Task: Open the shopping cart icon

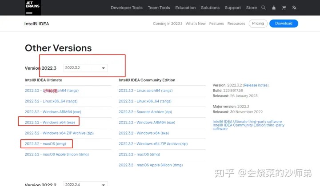Action: point(283,8)
